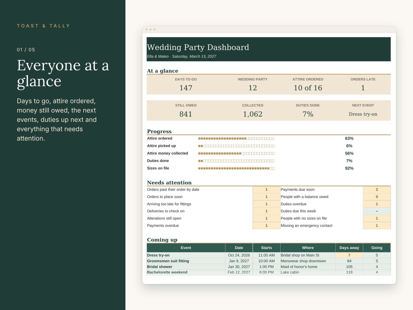Click the Oct 24, 2026 date cell
The width and height of the screenshot is (413, 310).
tap(239, 255)
